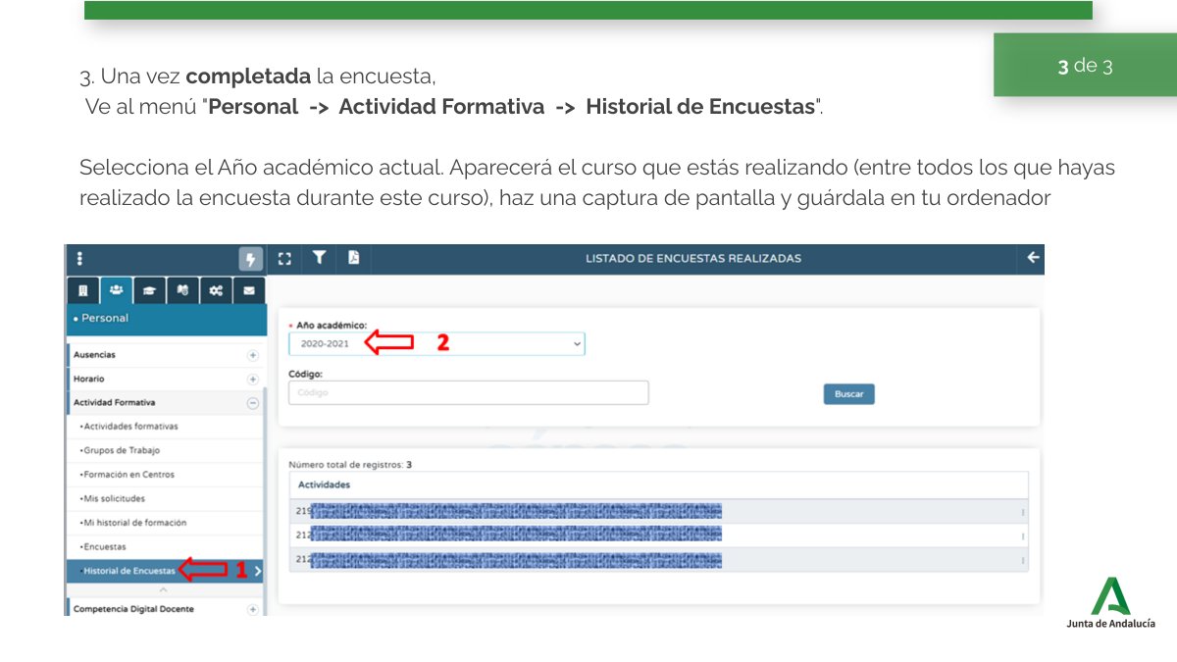Image resolution: width=1177 pixels, height=662 pixels.
Task: Go back using the left arrow icon
Action: point(1032,258)
